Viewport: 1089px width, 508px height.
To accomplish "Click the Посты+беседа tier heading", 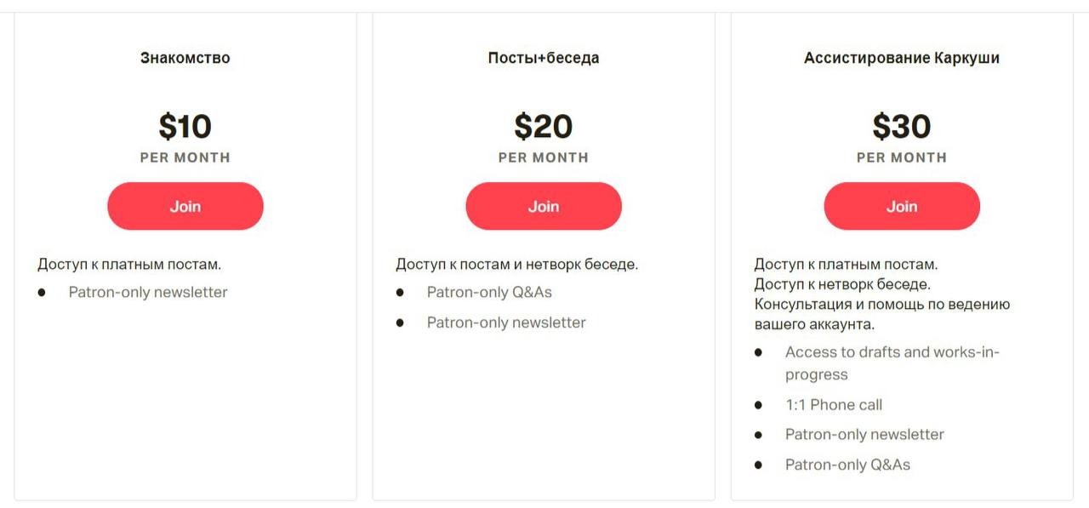I will (543, 58).
